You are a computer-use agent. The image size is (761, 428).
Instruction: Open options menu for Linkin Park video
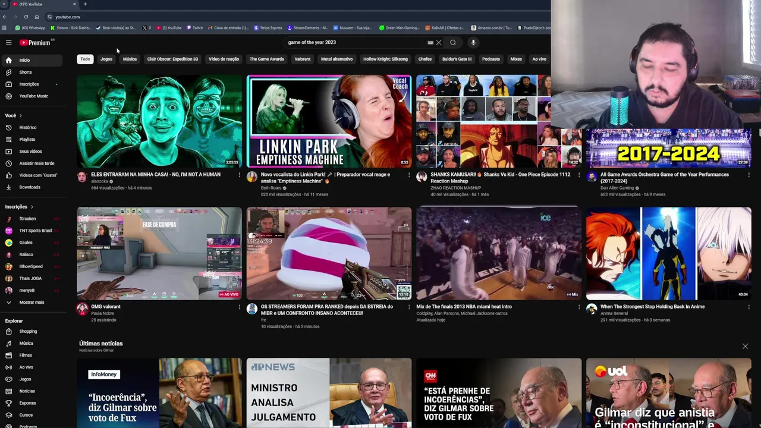409,175
